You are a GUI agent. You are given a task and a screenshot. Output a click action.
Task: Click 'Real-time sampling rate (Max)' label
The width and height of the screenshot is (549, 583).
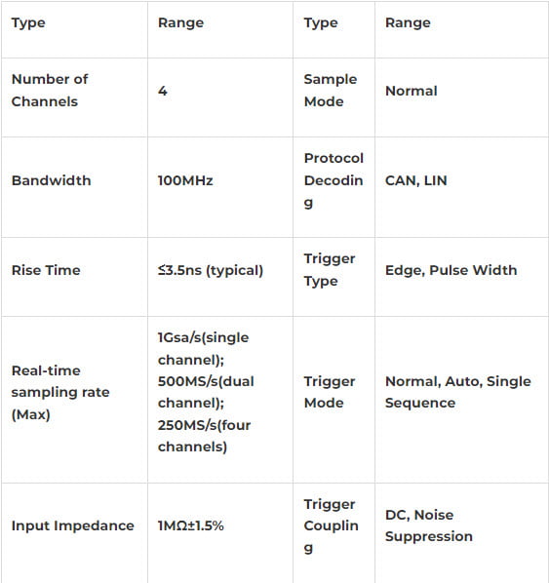[x=60, y=392]
